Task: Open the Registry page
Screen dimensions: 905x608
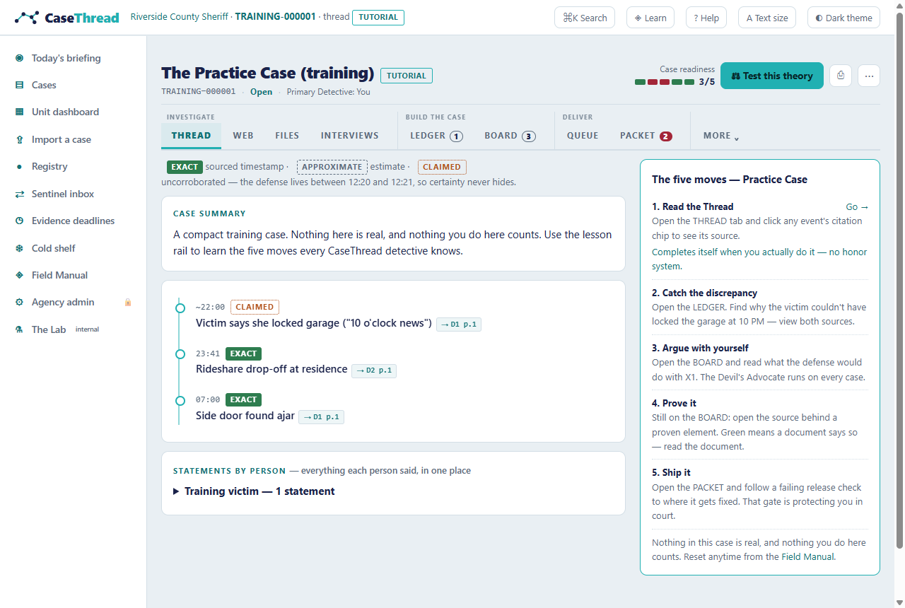Action: pos(49,166)
